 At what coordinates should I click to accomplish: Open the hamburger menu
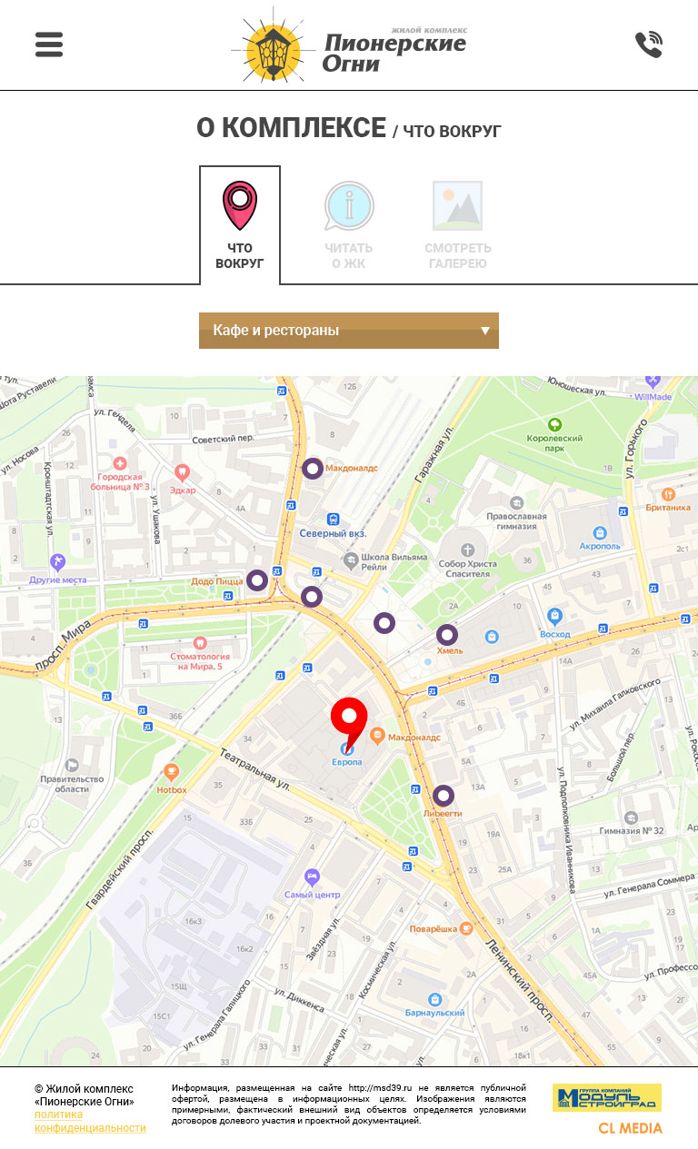pyautogui.click(x=49, y=45)
